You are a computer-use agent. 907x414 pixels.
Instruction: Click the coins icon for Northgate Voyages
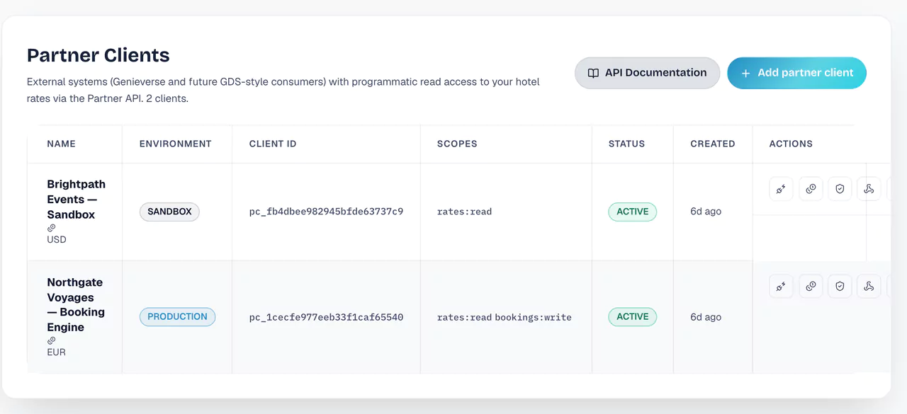[x=811, y=287]
